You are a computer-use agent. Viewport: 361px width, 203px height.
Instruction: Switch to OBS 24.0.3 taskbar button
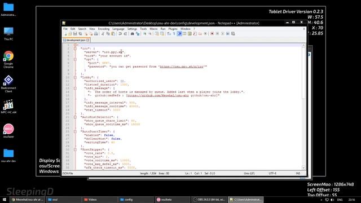(x=209, y=200)
